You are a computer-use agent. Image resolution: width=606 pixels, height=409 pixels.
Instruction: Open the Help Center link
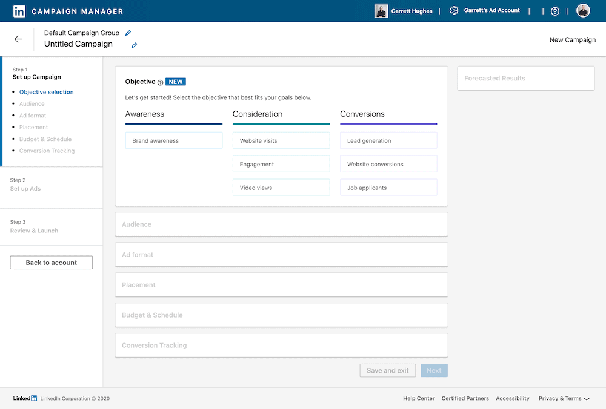(x=419, y=398)
